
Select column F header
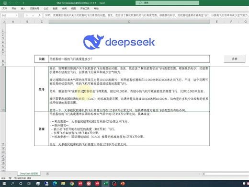tap(231, 22)
